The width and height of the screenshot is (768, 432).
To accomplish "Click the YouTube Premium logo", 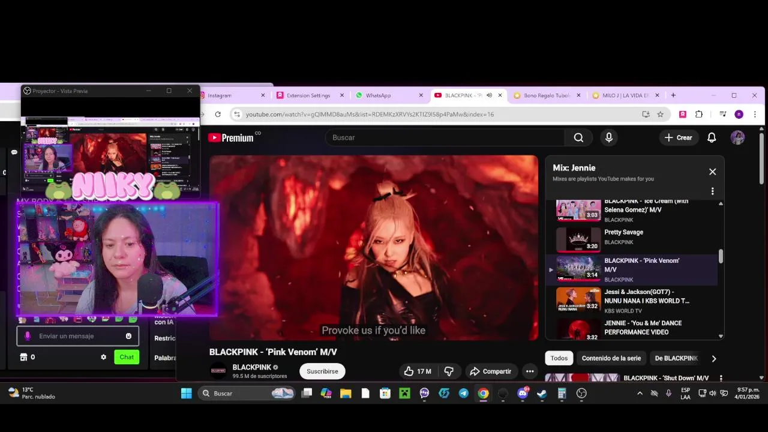I will pos(231,137).
